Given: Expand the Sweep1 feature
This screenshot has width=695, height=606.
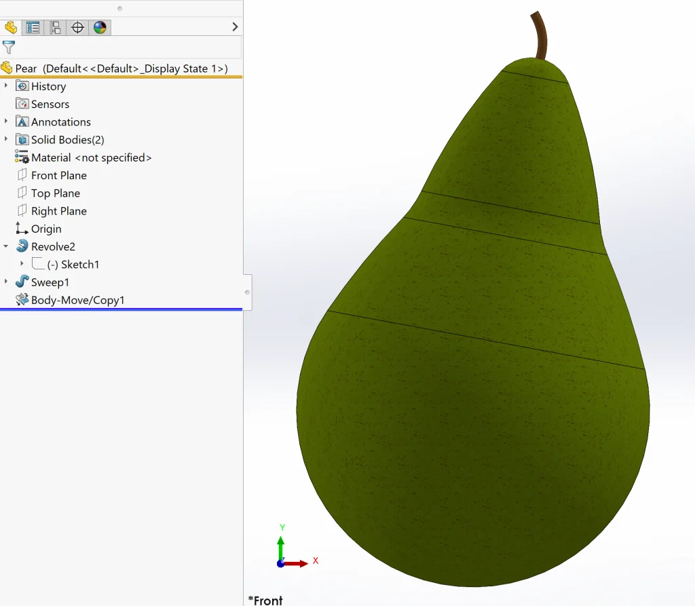Looking at the screenshot, I should pos(6,282).
